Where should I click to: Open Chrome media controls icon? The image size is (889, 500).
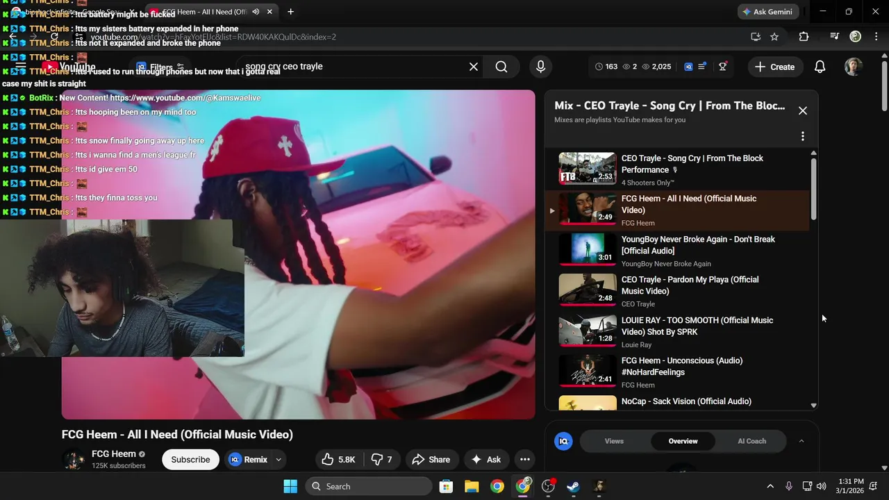pos(835,37)
